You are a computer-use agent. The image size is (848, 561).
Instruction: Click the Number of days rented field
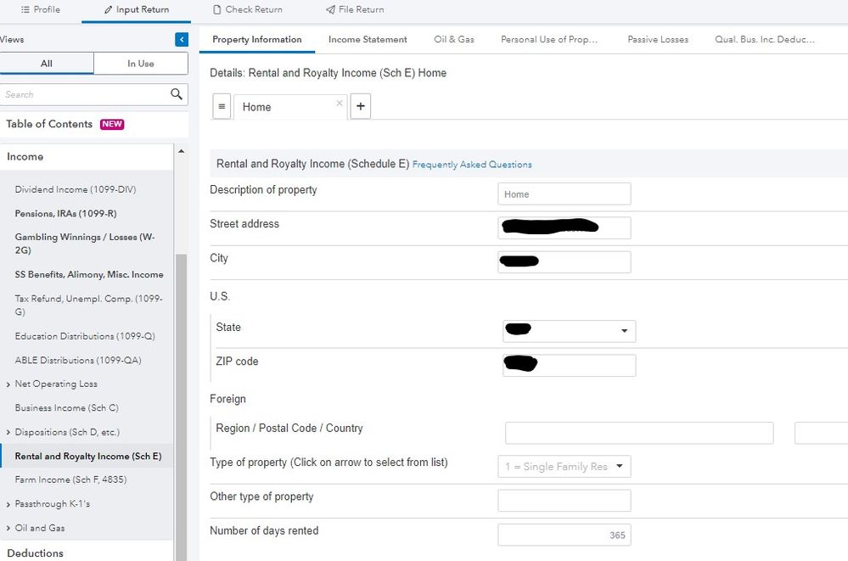[564, 535]
